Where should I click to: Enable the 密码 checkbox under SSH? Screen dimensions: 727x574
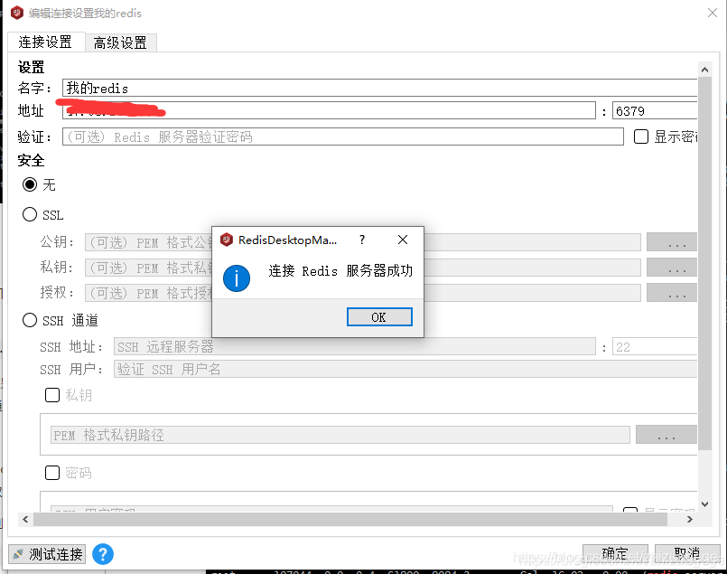52,473
